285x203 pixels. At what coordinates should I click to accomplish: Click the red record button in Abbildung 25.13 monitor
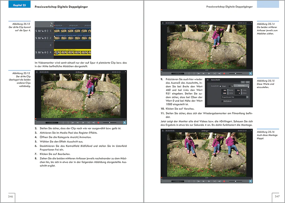pos(98,123)
